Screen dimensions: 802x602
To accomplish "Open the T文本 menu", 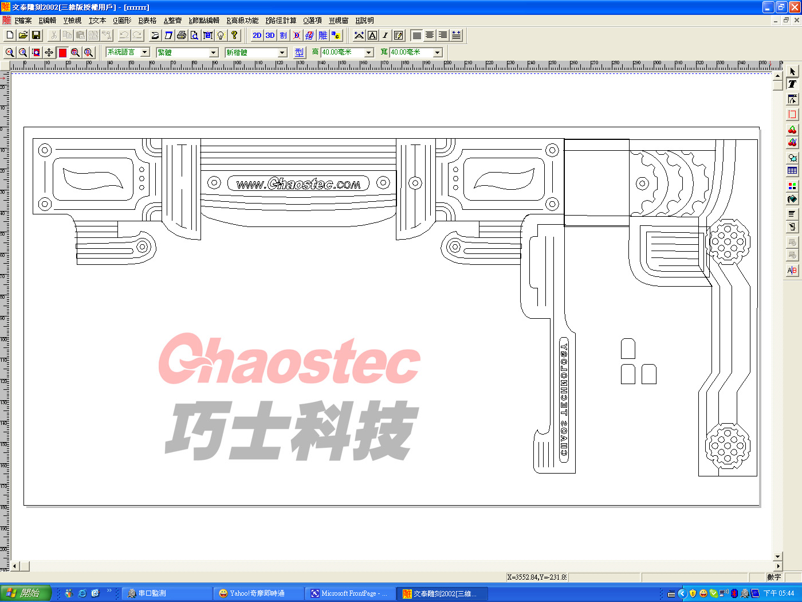I will coord(97,21).
